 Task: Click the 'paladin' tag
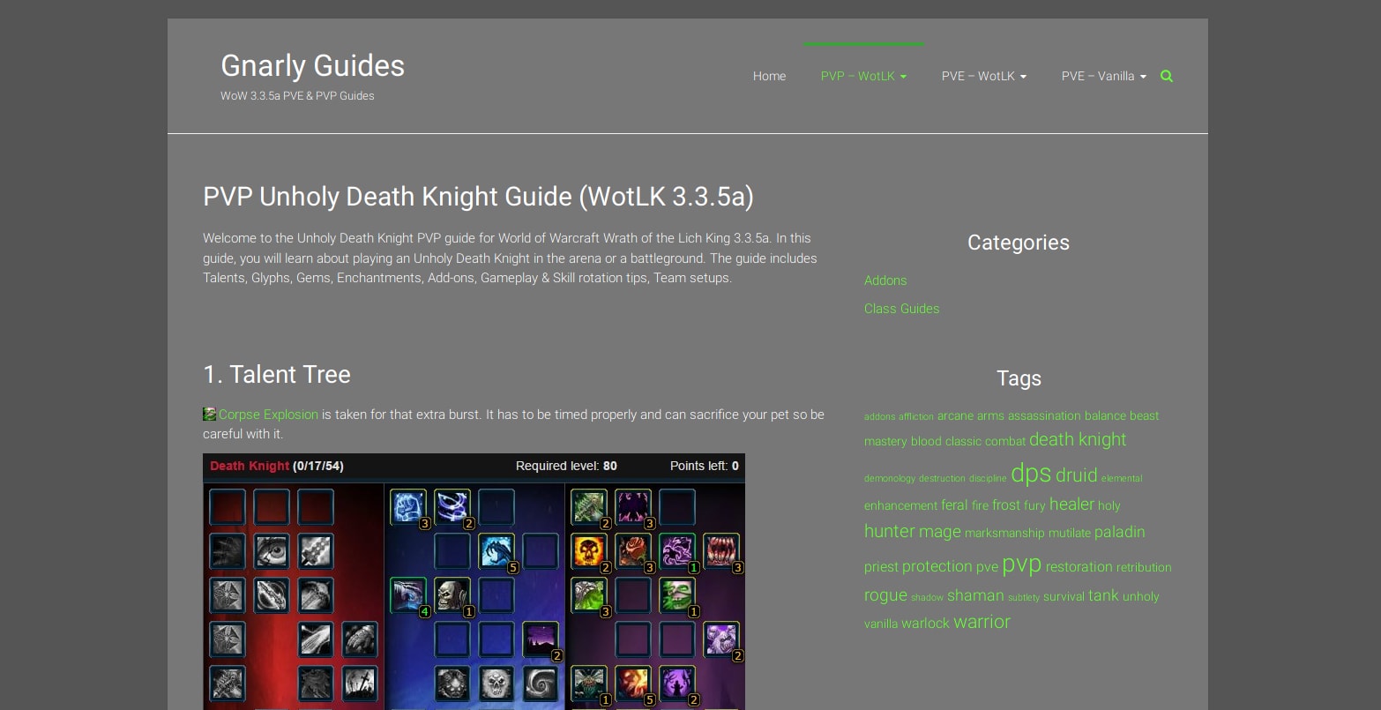[x=1119, y=532]
